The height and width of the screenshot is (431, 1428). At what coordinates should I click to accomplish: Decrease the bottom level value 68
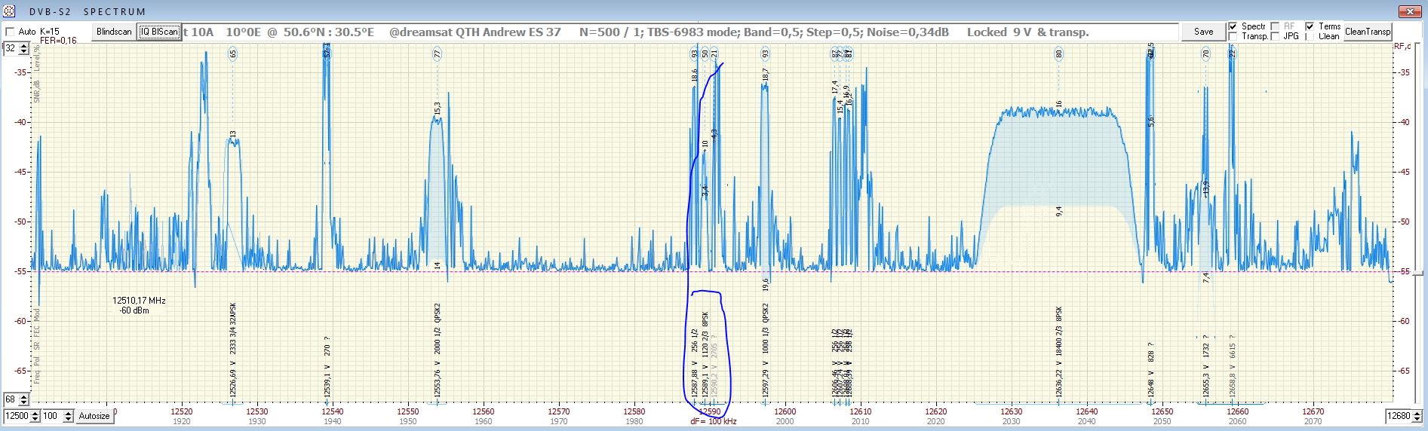(x=24, y=402)
